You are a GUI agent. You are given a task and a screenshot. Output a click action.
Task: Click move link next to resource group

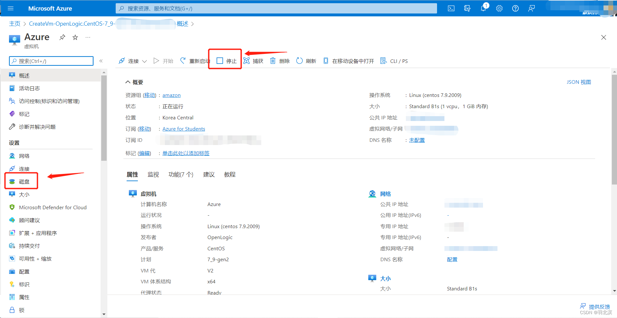point(149,95)
